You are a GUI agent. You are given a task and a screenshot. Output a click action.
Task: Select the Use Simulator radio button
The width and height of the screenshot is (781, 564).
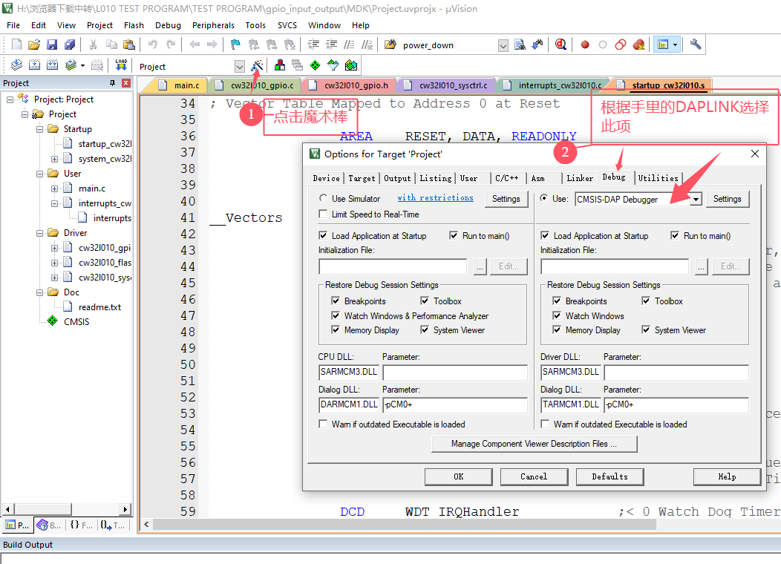coord(323,199)
